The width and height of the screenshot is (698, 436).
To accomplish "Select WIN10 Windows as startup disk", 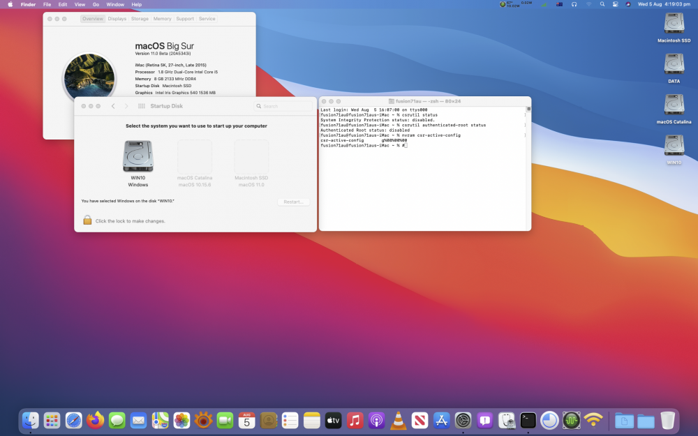I will pos(138,163).
